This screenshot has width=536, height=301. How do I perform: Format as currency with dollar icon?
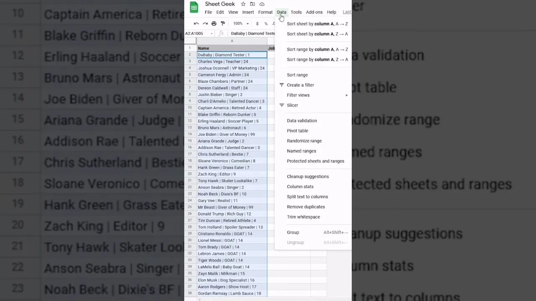[257, 24]
